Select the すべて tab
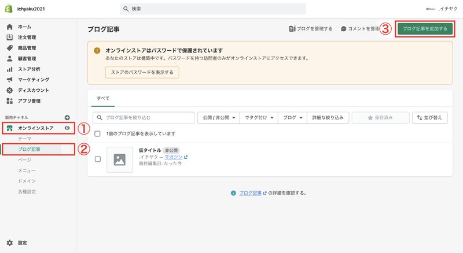This screenshot has height=253, width=463. (x=103, y=98)
